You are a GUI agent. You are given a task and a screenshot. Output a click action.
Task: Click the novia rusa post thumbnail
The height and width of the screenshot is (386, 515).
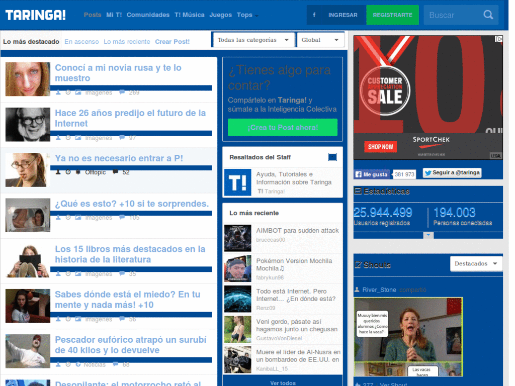tap(28, 79)
